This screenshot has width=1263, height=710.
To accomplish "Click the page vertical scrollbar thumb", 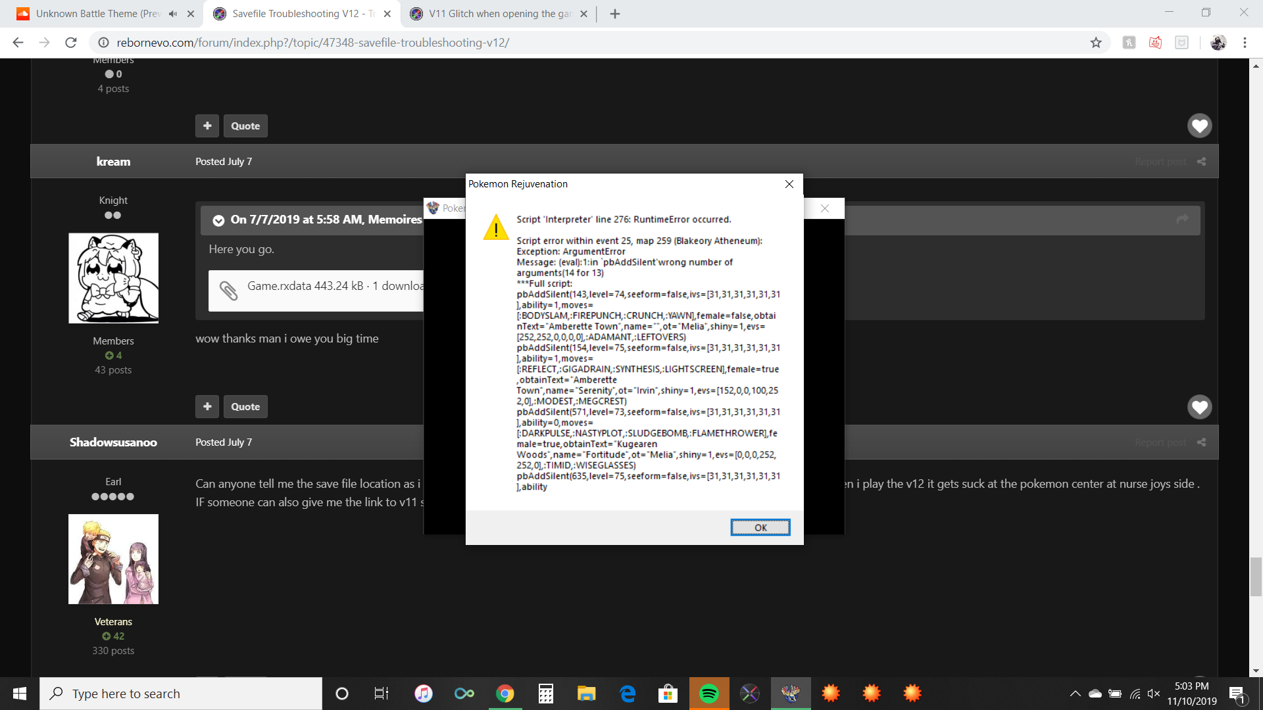I will pyautogui.click(x=1256, y=577).
